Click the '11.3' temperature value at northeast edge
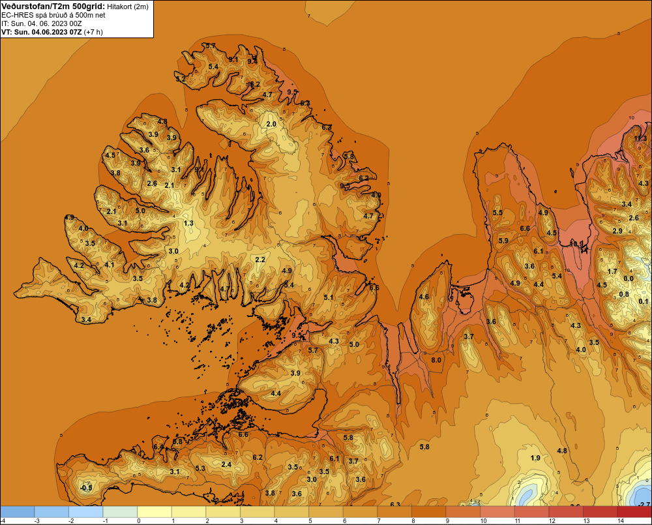 (x=640, y=138)
